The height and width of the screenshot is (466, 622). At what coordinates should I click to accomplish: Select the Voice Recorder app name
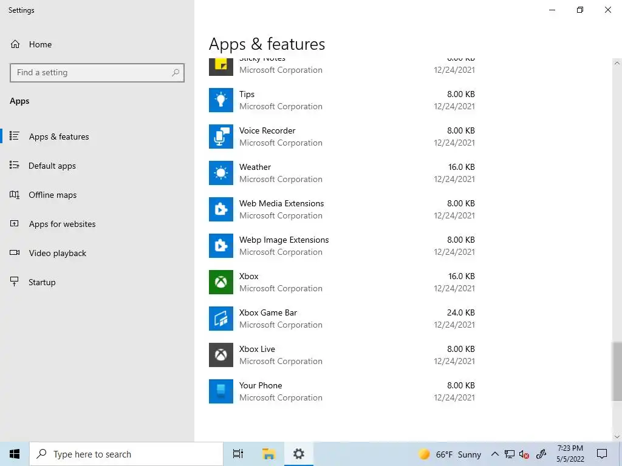pos(267,131)
